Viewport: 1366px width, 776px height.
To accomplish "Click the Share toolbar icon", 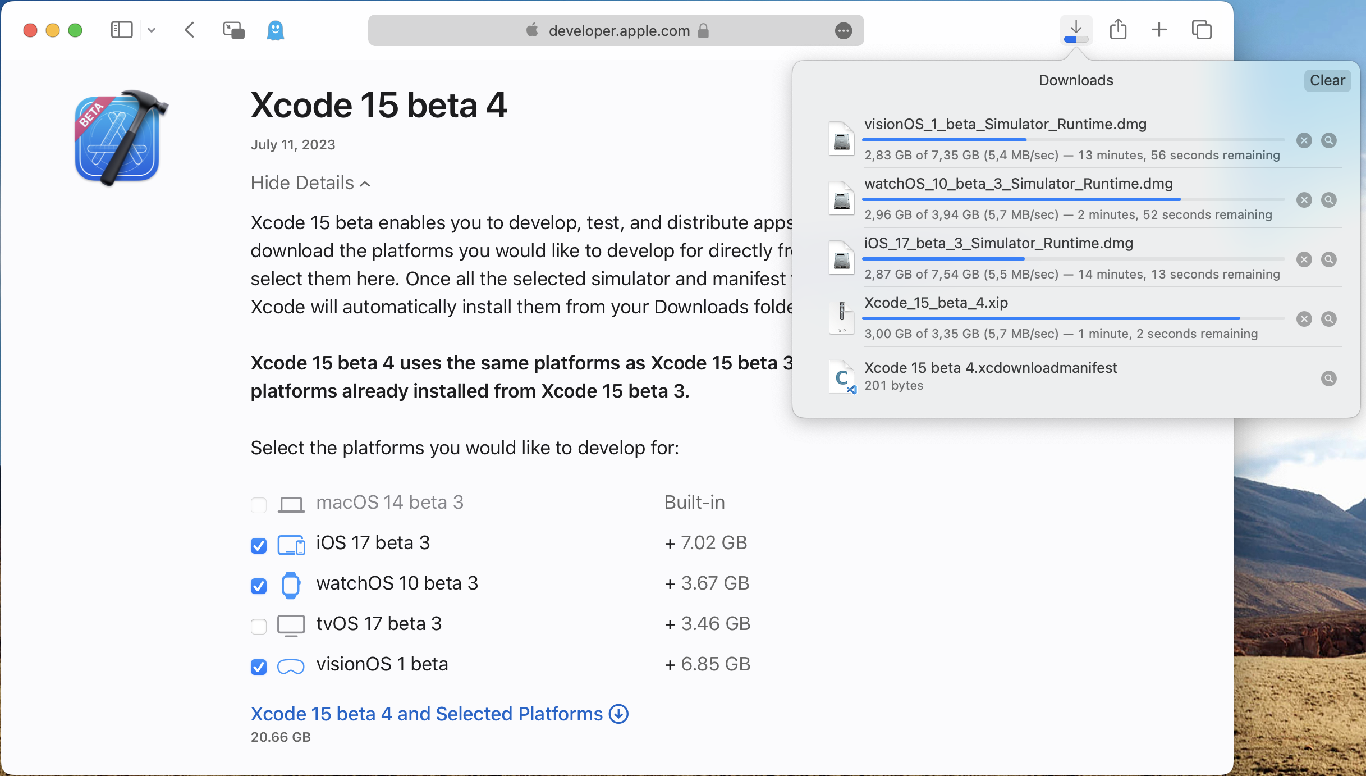I will click(1118, 30).
